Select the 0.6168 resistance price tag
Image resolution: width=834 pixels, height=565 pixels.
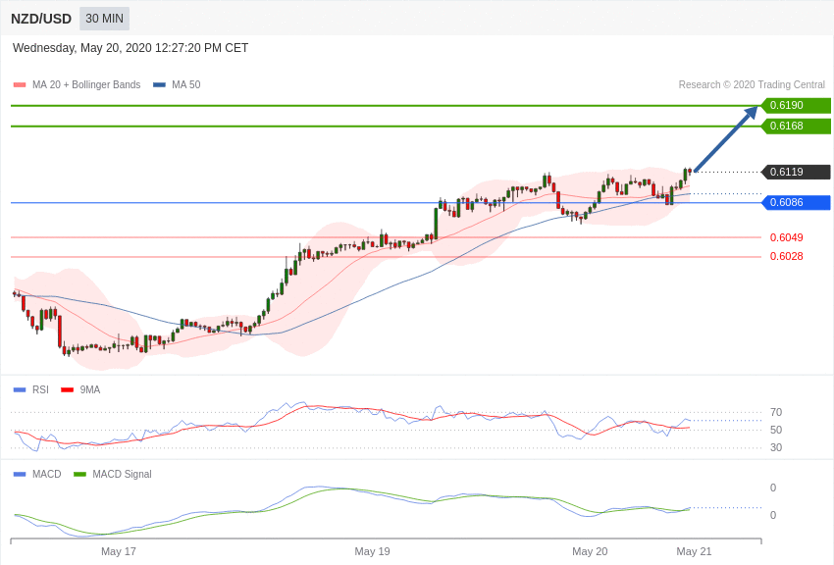[796, 126]
